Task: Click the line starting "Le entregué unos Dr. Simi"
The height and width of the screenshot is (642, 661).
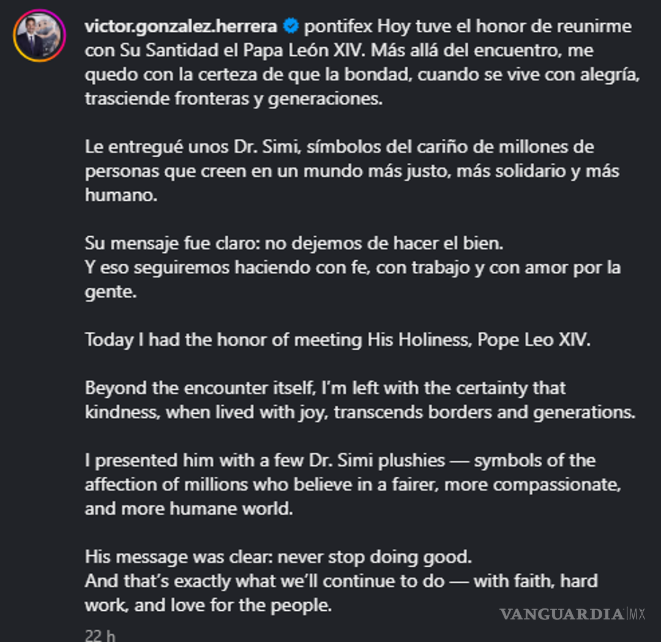Action: (x=340, y=147)
